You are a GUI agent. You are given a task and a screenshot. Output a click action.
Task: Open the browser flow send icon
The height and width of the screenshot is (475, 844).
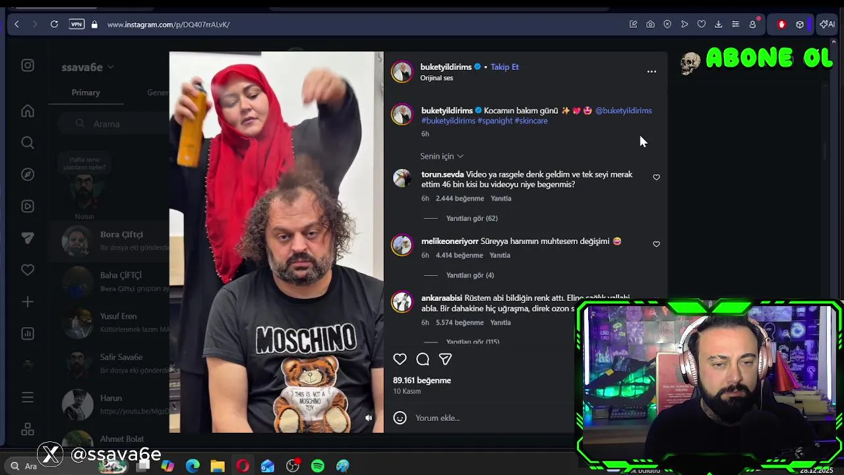(684, 24)
